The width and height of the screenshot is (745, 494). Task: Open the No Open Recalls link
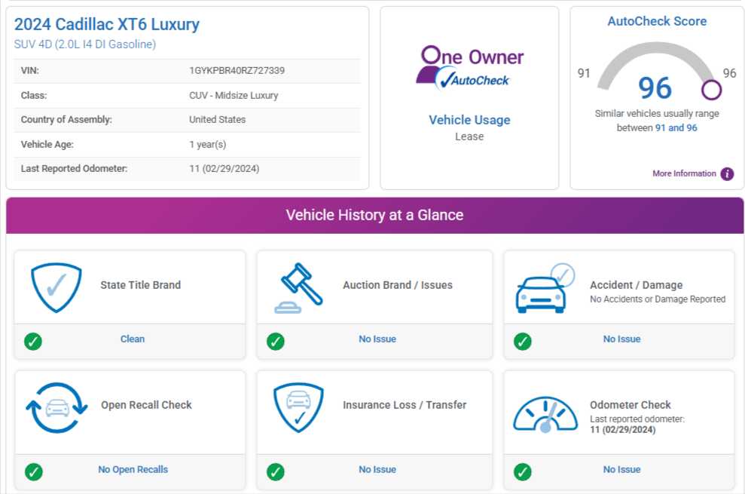pyautogui.click(x=133, y=470)
